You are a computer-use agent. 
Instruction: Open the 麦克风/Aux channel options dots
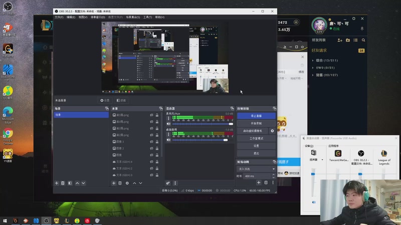[168, 118]
